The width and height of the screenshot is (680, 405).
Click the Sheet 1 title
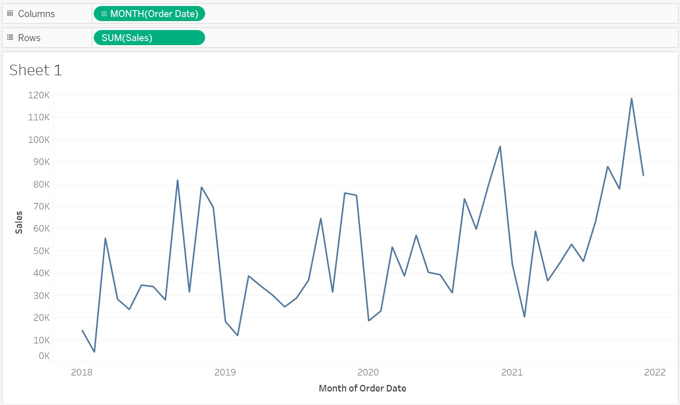[36, 70]
